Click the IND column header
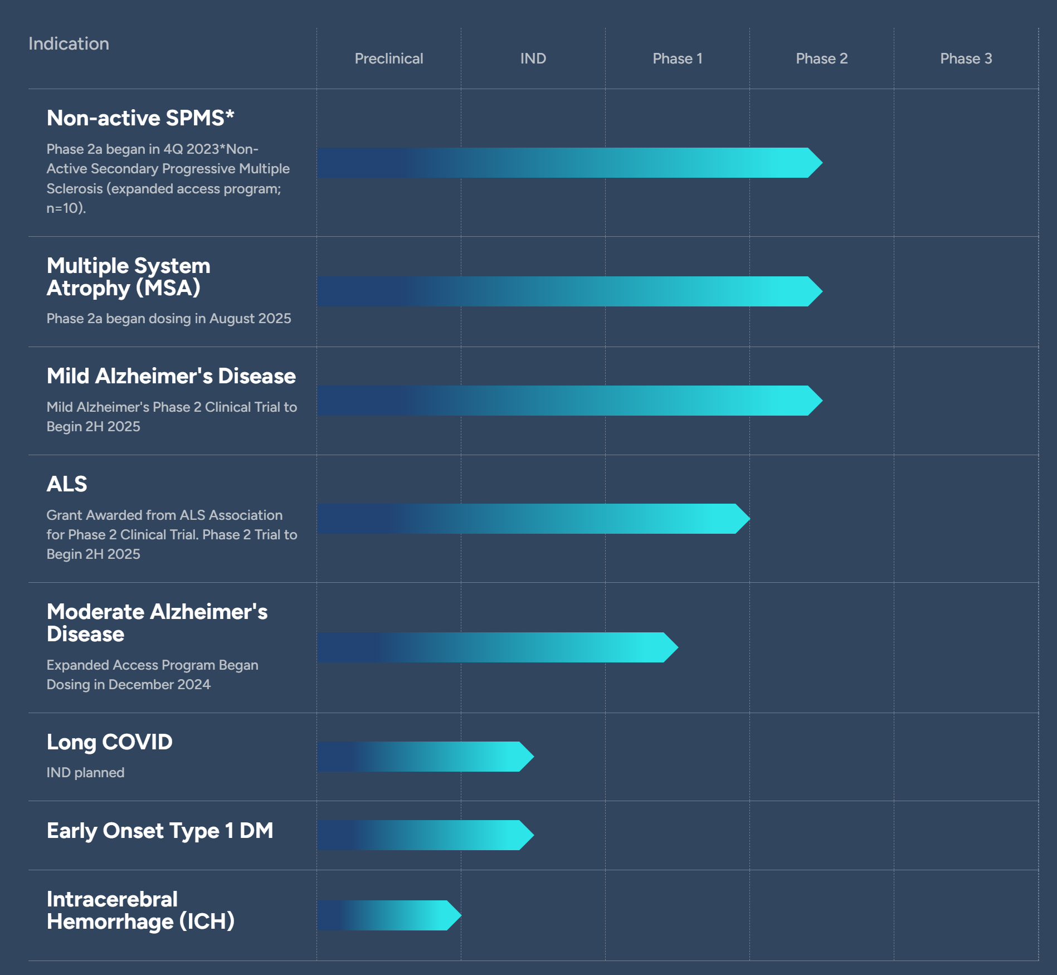The width and height of the screenshot is (1057, 975). (x=533, y=58)
